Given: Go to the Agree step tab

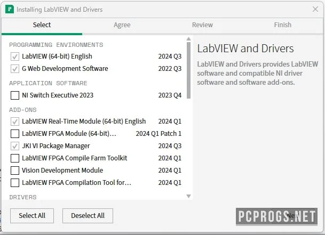Looking at the screenshot, I should (122, 25).
